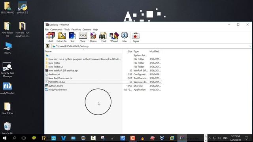253x142 pixels.
Task: Click the Recycle Bin desktop icon
Action: click(8, 128)
